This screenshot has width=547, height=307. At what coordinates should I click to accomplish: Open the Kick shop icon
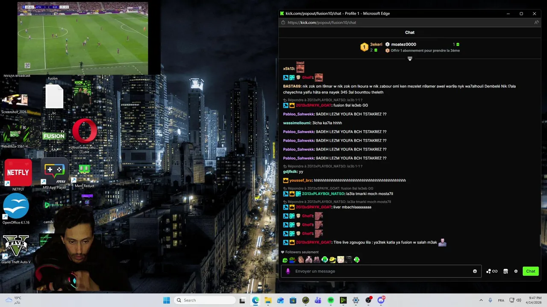coord(506,271)
